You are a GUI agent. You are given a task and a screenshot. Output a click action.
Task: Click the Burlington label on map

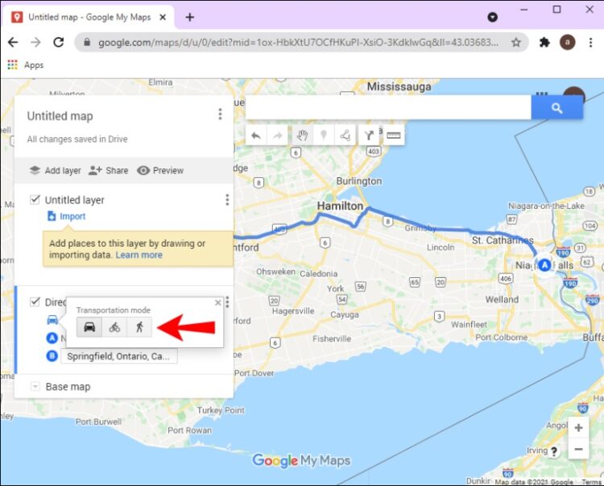pyautogui.click(x=359, y=181)
